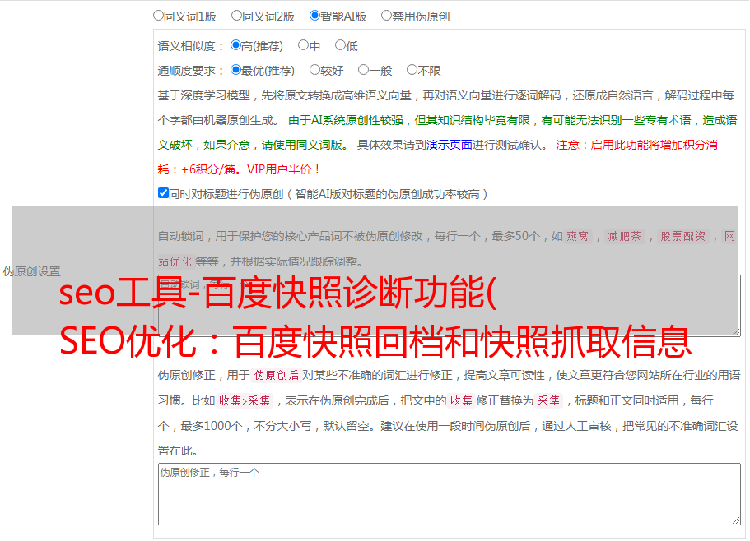Click the resize grip of 伪原创修正 box
Viewport: 750px width, 541px height.
point(736,521)
